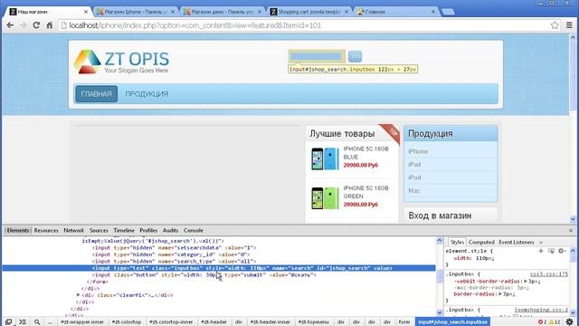Close the 'Наш магазин' browser tab
579x326 pixels.
pyautogui.click(x=86, y=12)
